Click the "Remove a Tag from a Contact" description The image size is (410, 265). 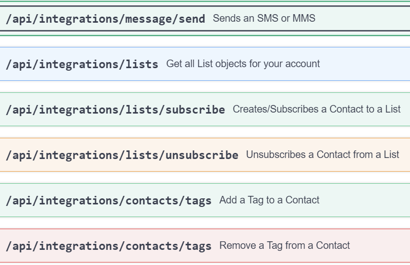284,245
